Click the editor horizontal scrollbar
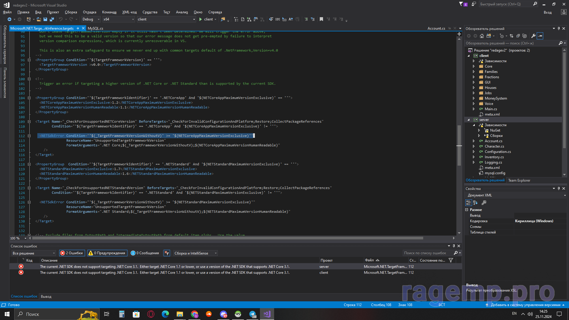Viewport: 569px width, 320px height. coord(228,238)
